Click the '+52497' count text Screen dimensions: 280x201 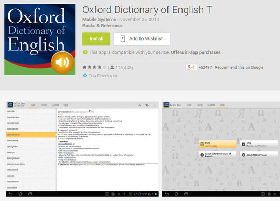click(205, 67)
